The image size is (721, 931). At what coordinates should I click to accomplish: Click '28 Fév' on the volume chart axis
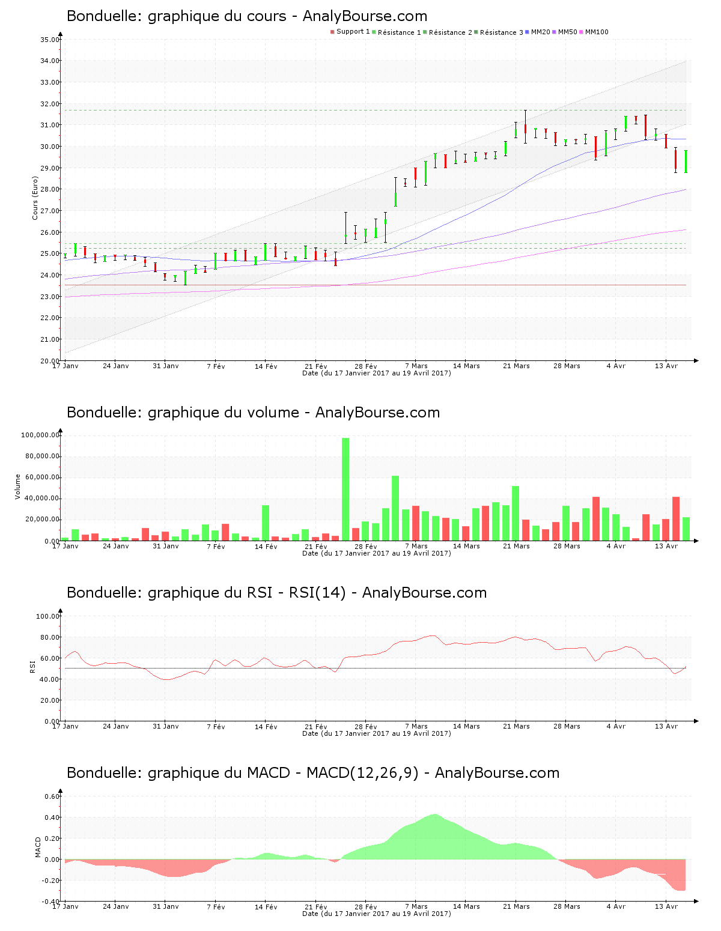click(x=366, y=546)
